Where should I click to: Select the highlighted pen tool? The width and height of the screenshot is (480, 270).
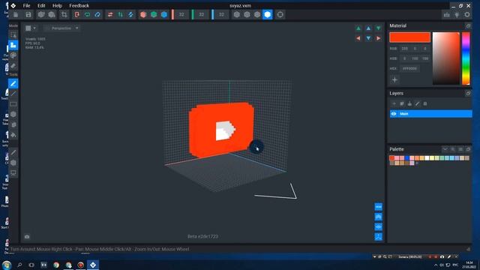coord(13,83)
